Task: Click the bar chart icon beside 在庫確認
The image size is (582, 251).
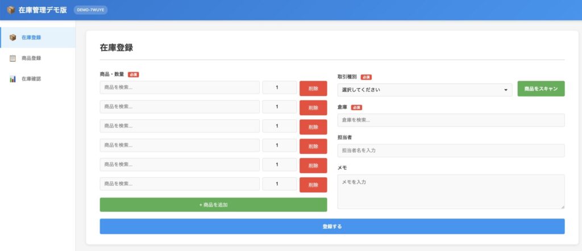Action: [13, 79]
